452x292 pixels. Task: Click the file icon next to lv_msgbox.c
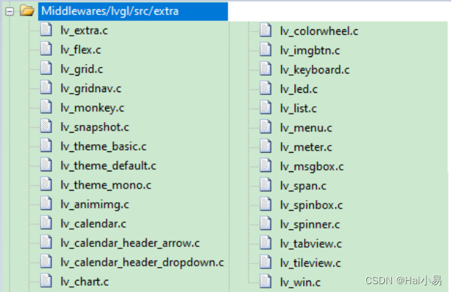(x=265, y=166)
